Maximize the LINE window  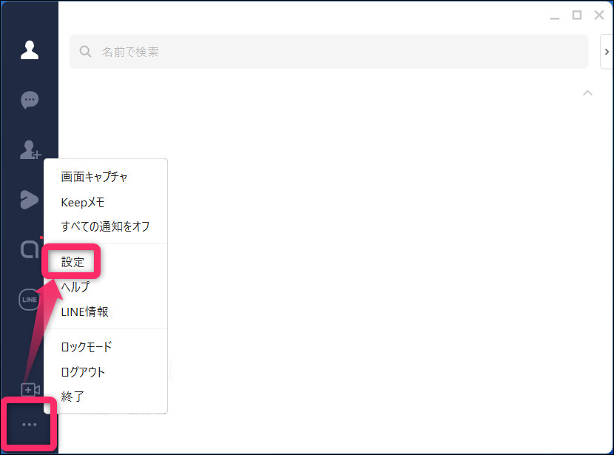coord(577,16)
